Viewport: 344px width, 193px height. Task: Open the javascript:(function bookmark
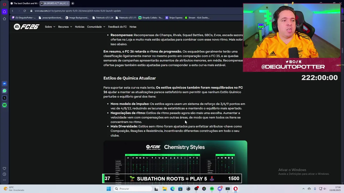51,18
